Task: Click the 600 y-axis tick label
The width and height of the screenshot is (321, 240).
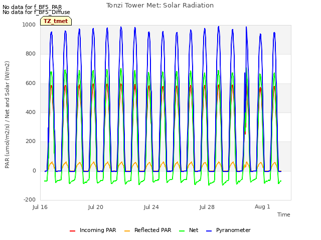Action: [x=31, y=83]
